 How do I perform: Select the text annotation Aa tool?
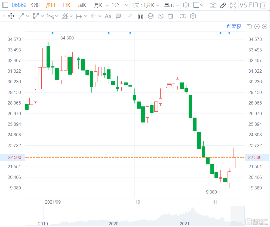108,16
